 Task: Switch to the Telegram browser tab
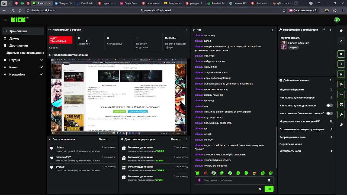coord(63,3)
